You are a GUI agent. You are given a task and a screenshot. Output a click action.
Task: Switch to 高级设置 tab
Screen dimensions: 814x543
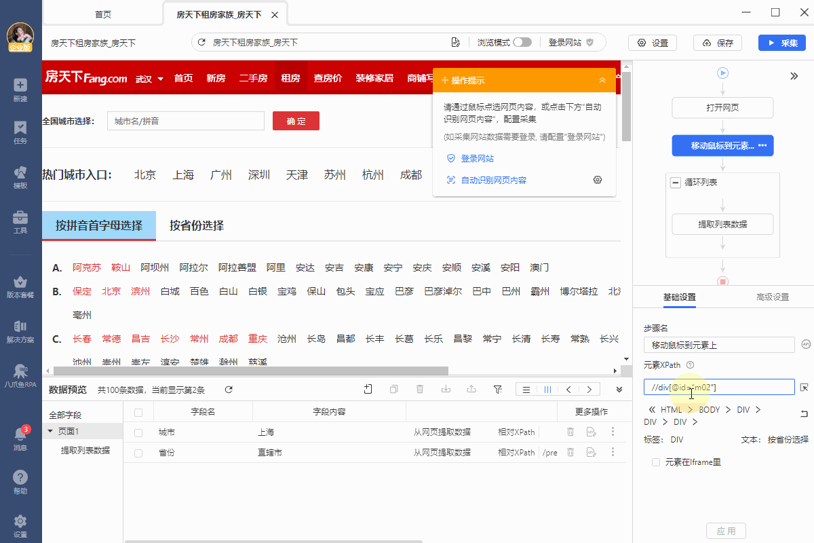coord(773,297)
